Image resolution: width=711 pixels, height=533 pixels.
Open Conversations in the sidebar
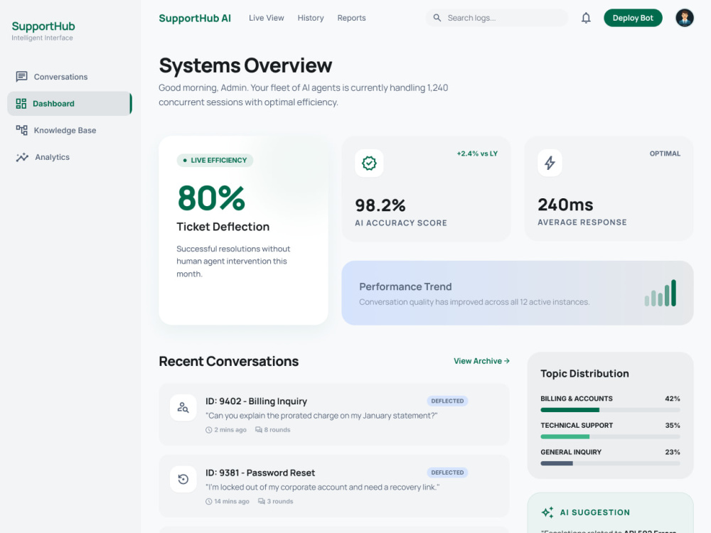coord(70,77)
